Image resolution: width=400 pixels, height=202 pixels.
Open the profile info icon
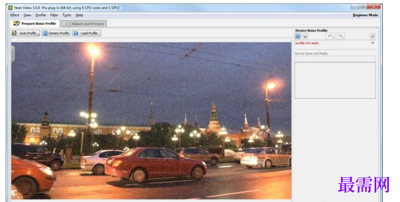(372, 36)
